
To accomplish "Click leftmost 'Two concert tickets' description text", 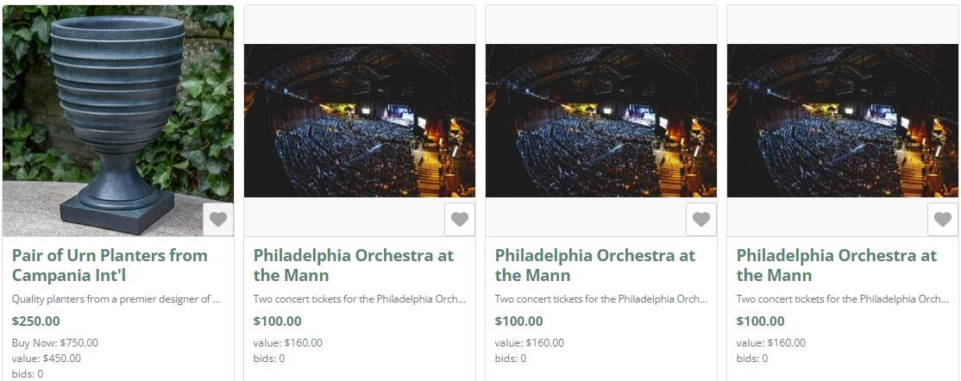I will point(360,299).
